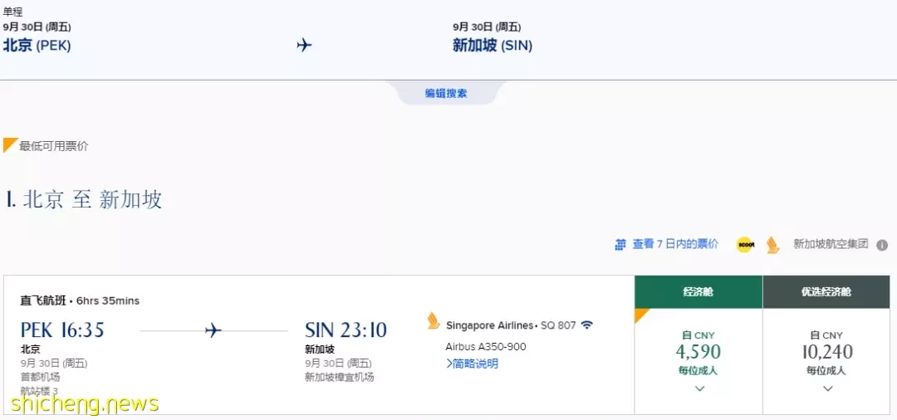This screenshot has width=897, height=420.
Task: Select the 经济舱 cabin column header
Action: [x=698, y=292]
